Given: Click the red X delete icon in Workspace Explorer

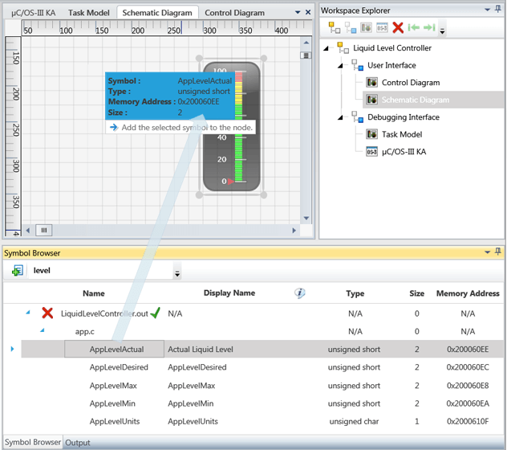Looking at the screenshot, I should tap(397, 28).
